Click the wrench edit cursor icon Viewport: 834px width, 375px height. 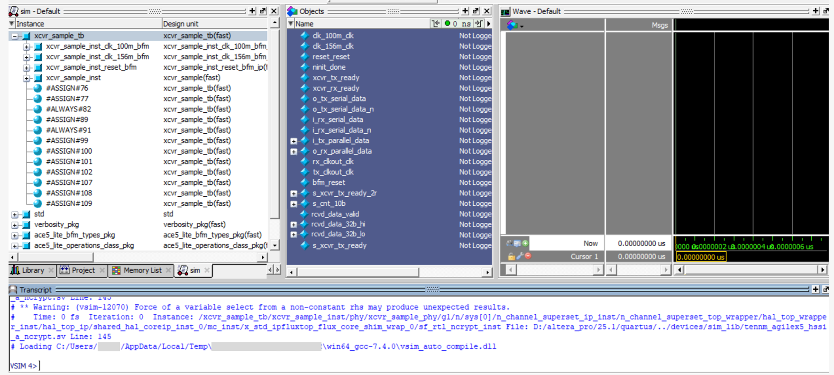pyautogui.click(x=520, y=256)
